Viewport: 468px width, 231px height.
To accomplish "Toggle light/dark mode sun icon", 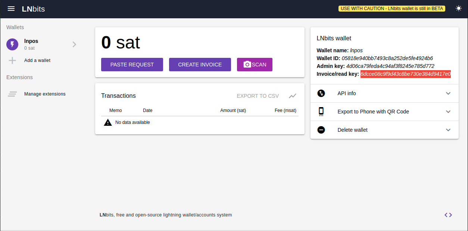I will coord(459,9).
